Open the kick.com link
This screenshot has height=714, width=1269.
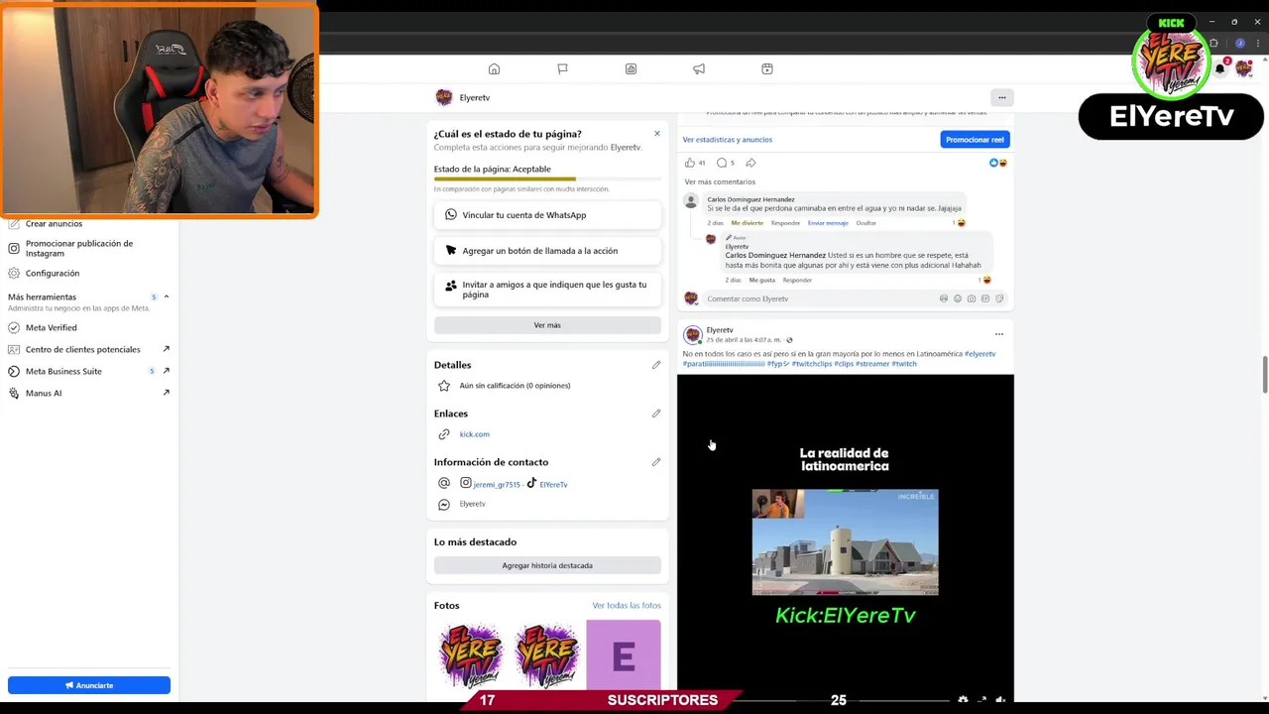pyautogui.click(x=474, y=434)
